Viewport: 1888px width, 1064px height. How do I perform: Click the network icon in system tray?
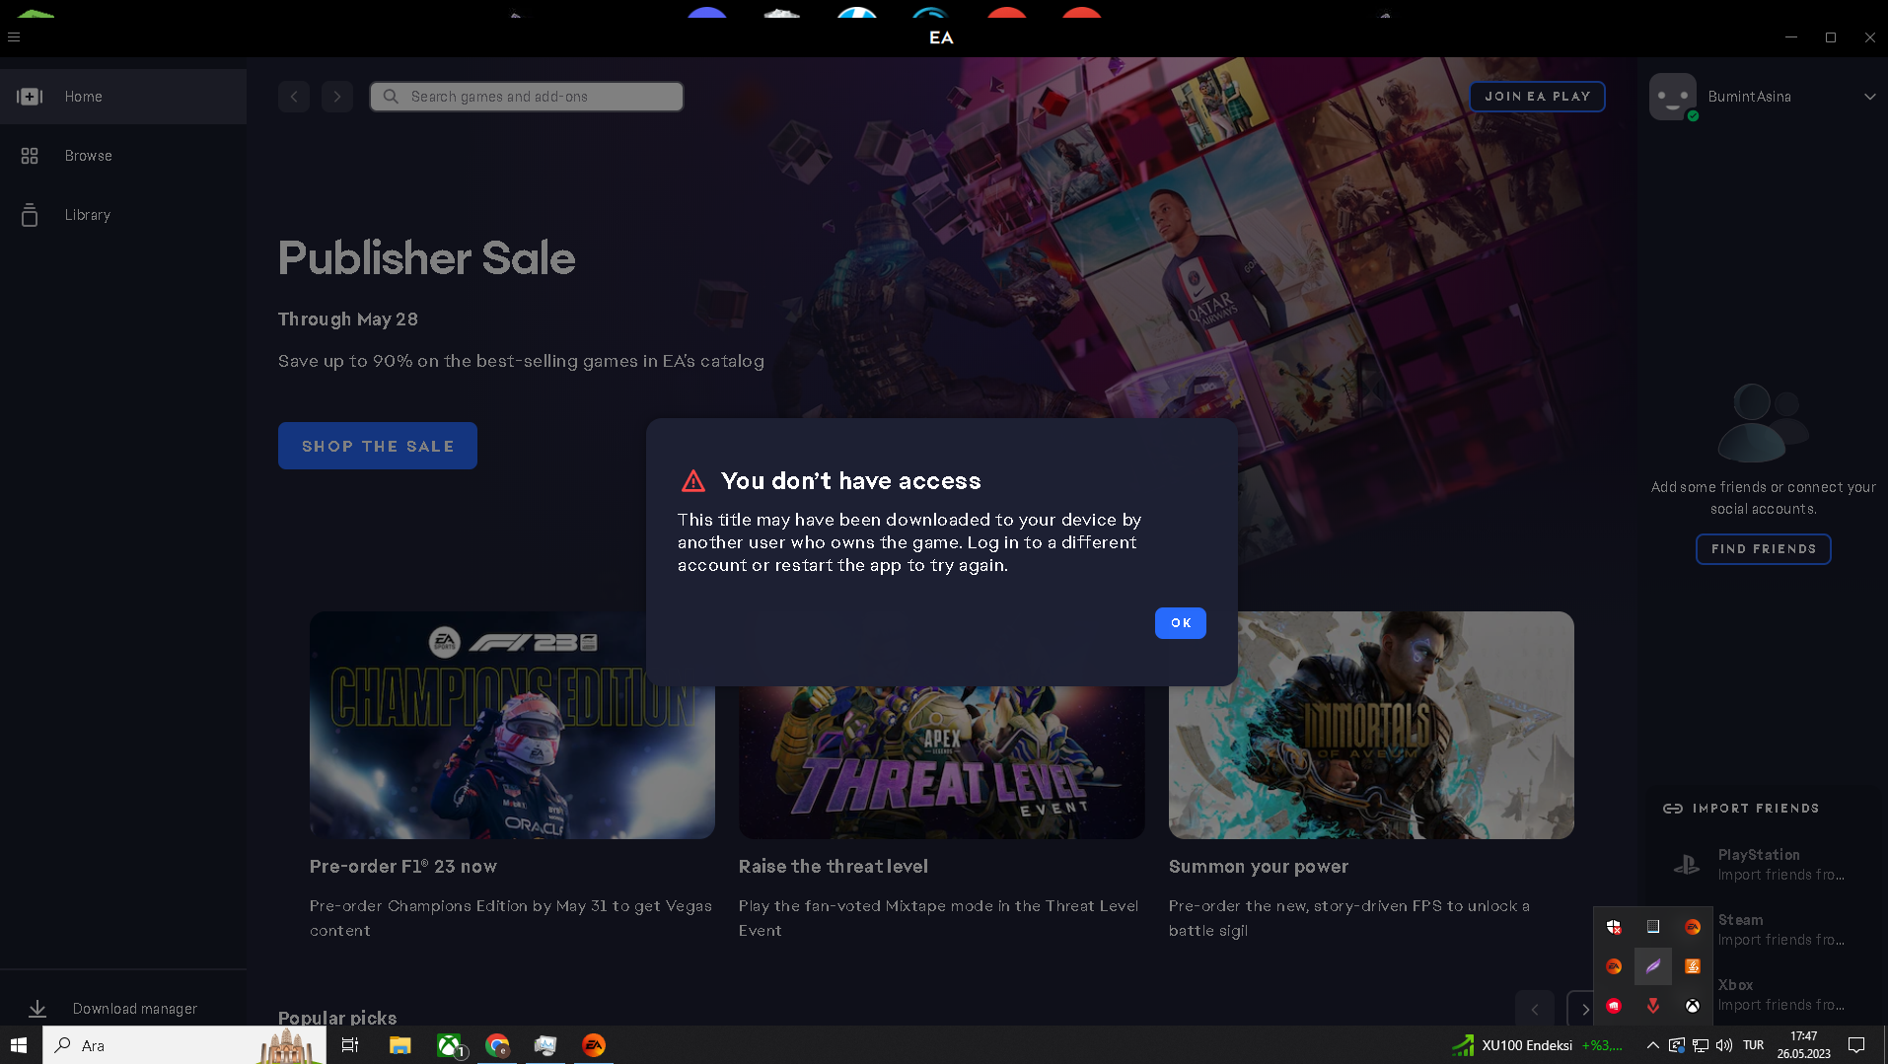coord(1701,1045)
